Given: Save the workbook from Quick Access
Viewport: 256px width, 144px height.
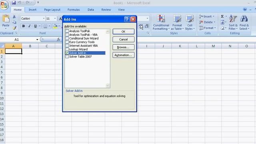Looking at the screenshot, I should (14, 2).
